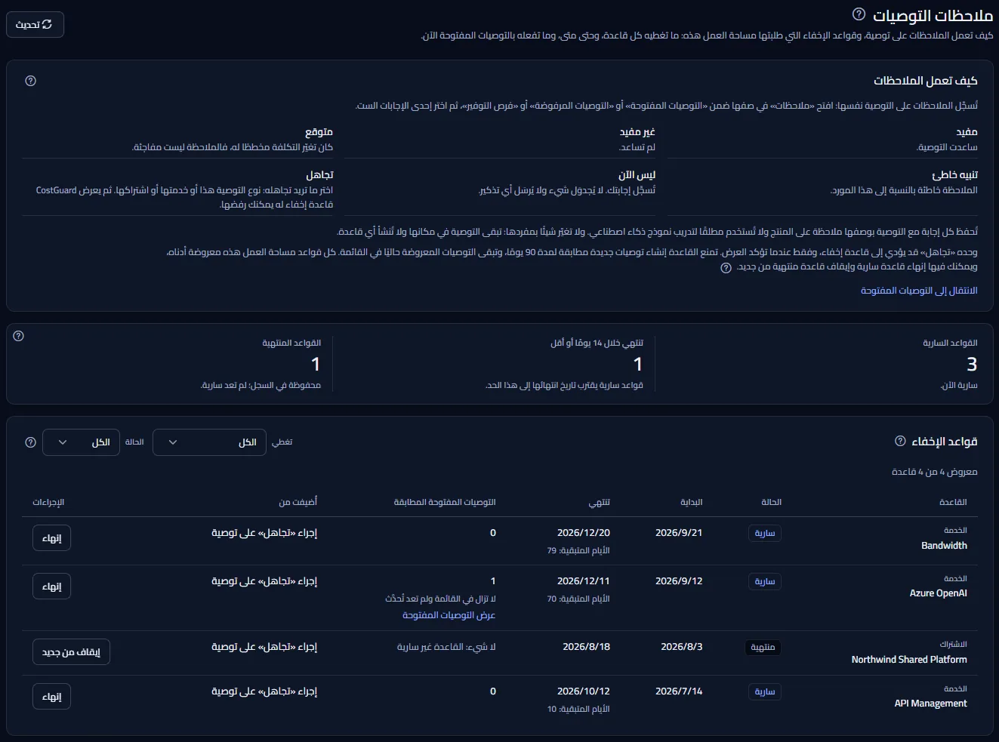The width and height of the screenshot is (999, 742).
Task: Click the أضيفت من column header
Action: [x=298, y=502]
